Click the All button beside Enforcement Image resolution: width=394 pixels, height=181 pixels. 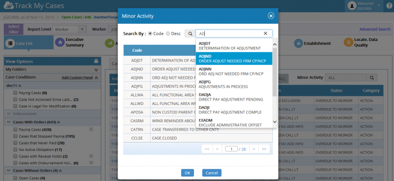click(8, 114)
